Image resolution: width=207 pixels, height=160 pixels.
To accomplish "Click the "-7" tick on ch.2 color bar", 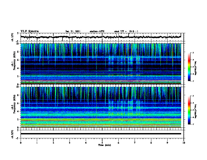I will [193, 124].
